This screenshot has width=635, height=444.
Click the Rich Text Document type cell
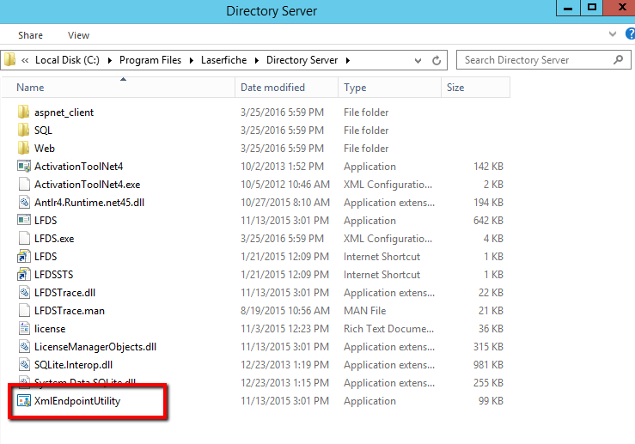click(388, 329)
